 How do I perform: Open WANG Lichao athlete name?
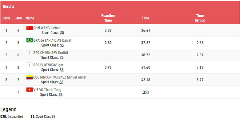pos(50,28)
